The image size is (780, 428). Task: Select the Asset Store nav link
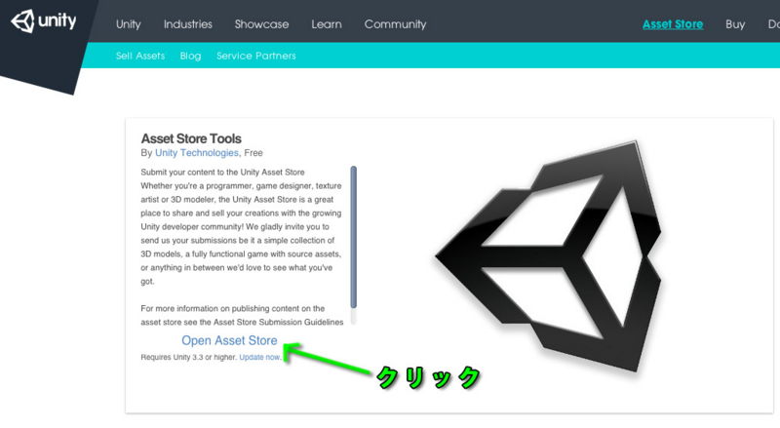(x=673, y=24)
